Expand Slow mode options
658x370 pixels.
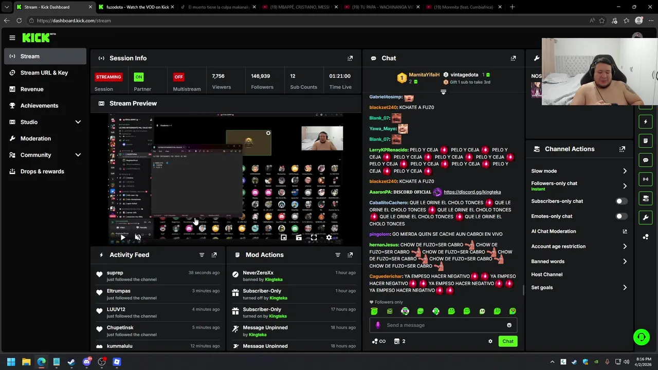(x=625, y=171)
